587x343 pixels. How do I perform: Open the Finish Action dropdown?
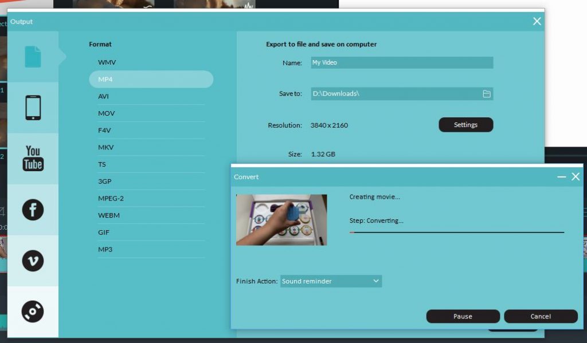[x=330, y=281]
